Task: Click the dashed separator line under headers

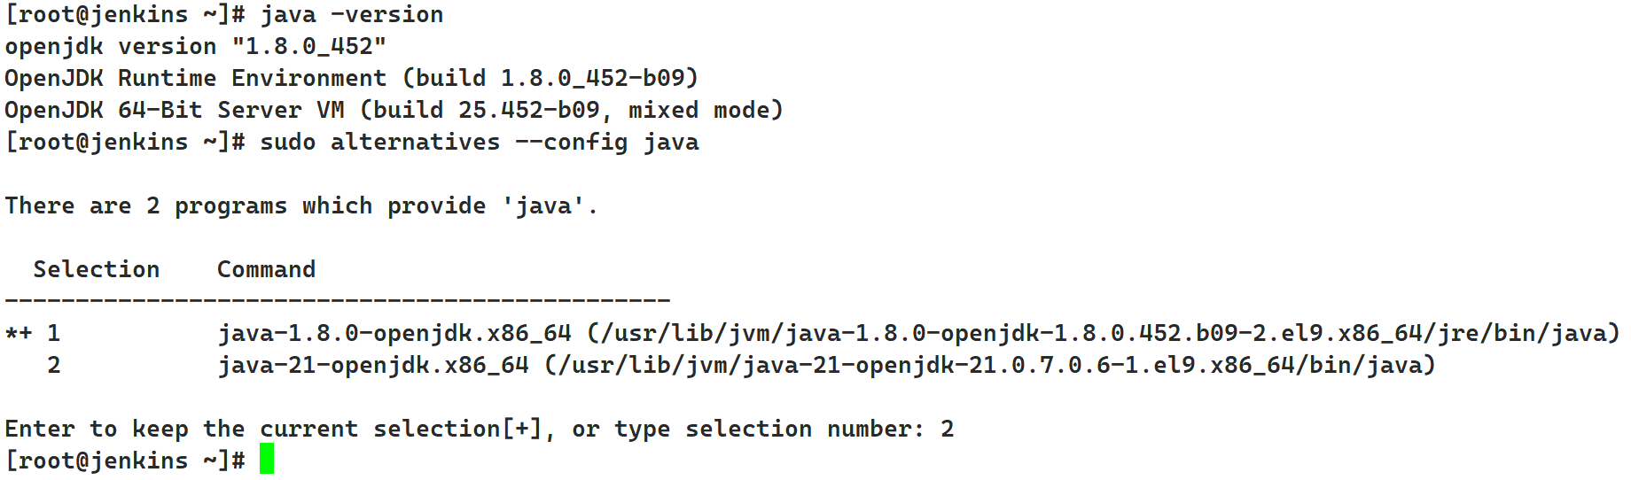Action: pos(337,302)
